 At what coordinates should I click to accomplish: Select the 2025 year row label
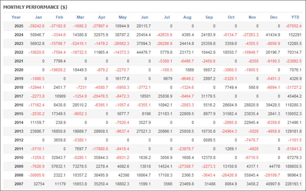[x=19, y=26]
